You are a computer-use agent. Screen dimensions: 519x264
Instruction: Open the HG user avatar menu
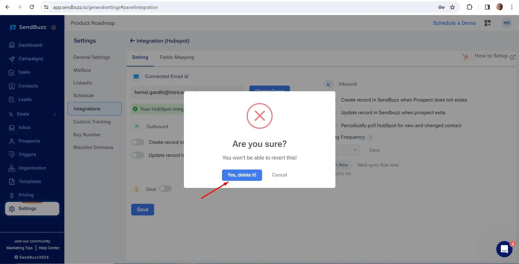(507, 23)
